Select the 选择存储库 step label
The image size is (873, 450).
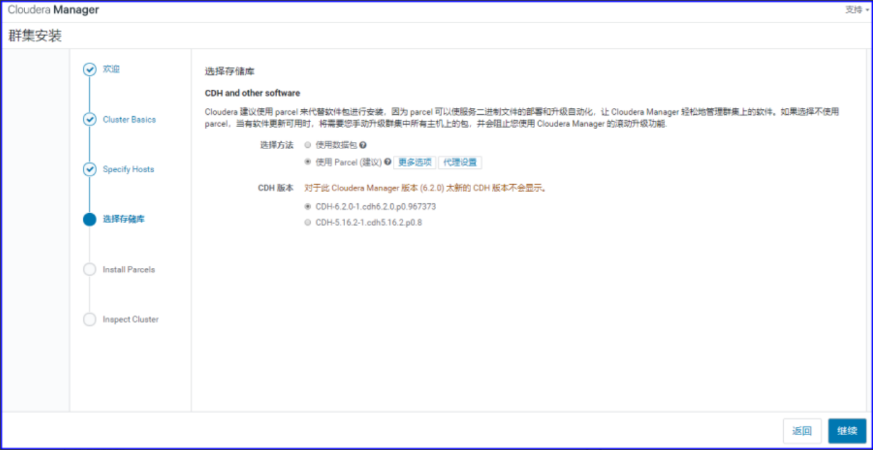click(123, 219)
